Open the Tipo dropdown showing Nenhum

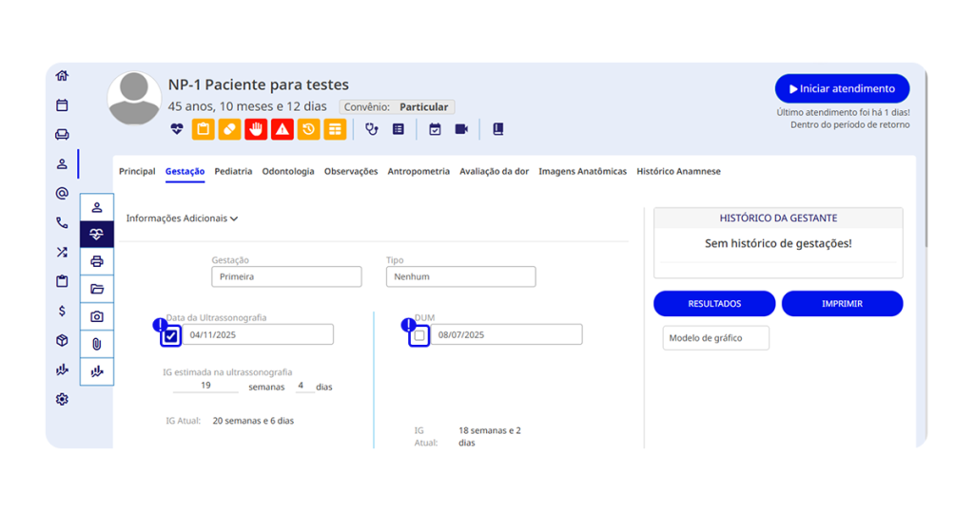[460, 277]
